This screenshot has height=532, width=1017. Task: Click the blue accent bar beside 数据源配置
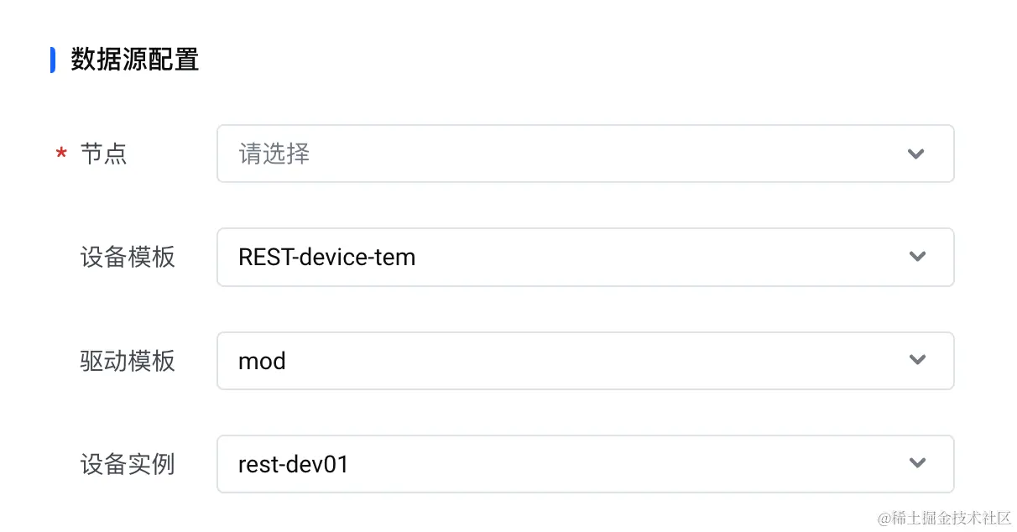53,60
